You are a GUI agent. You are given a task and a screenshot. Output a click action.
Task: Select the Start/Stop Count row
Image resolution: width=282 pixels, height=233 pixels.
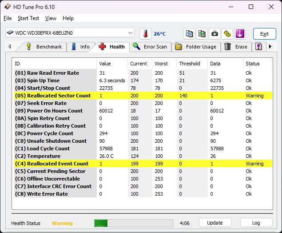[143, 88]
